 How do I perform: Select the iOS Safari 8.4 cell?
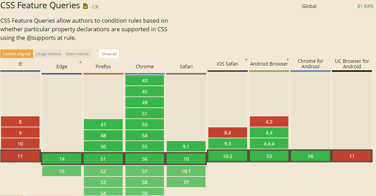pos(228,133)
